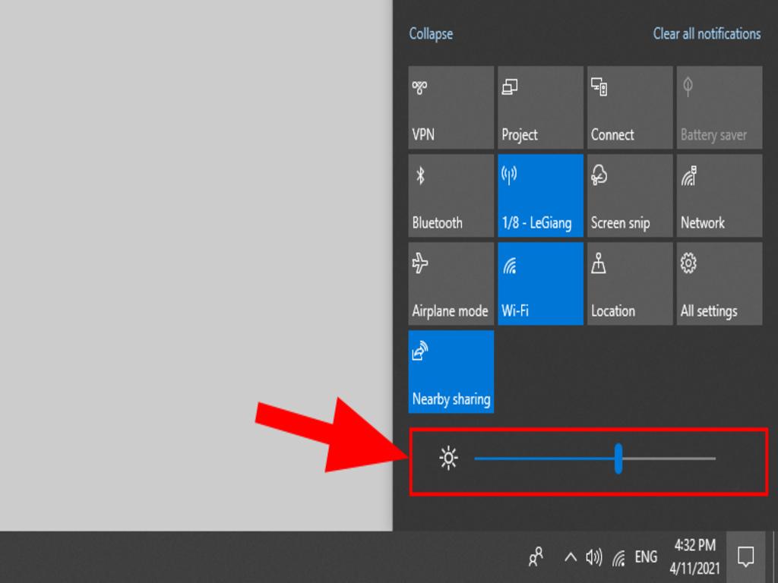This screenshot has width=778, height=583.
Task: Open the Connect devices tile
Action: [630, 107]
